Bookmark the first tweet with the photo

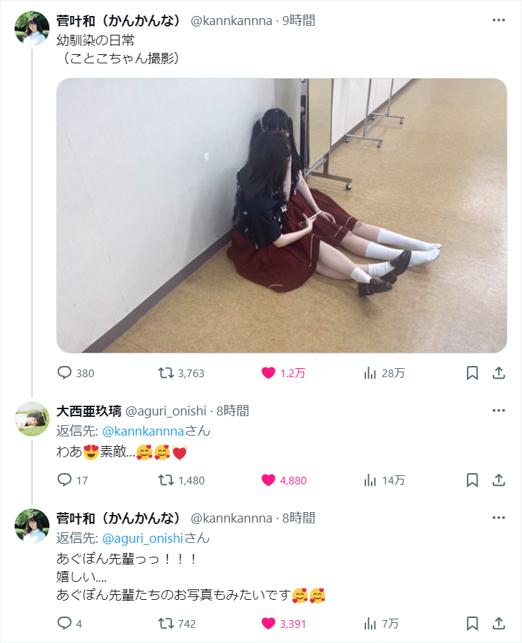(472, 373)
